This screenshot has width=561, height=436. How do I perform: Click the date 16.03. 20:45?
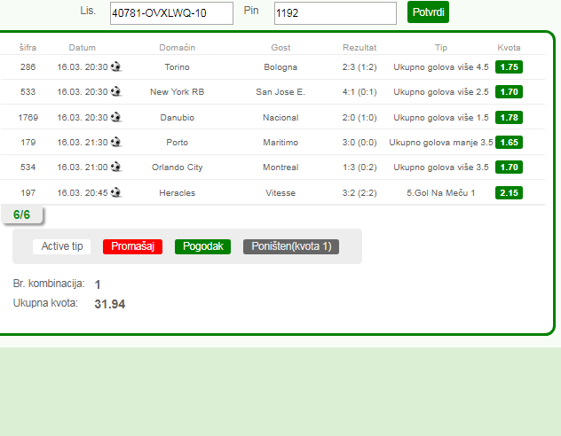tap(83, 193)
